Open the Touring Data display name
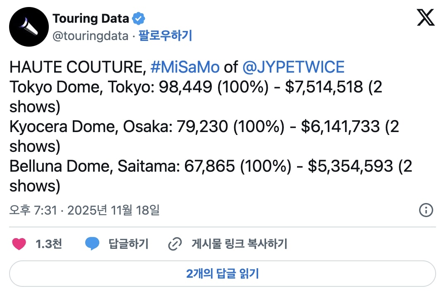 click(91, 19)
